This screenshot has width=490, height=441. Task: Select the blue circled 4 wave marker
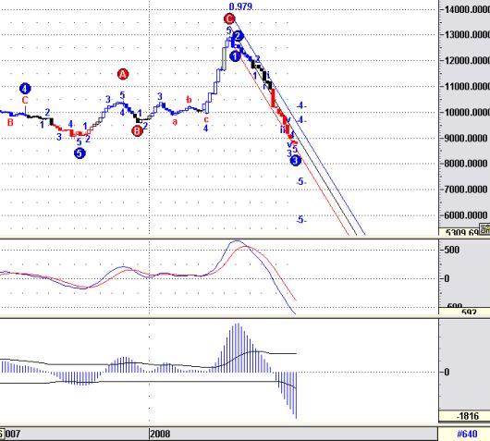[x=25, y=89]
